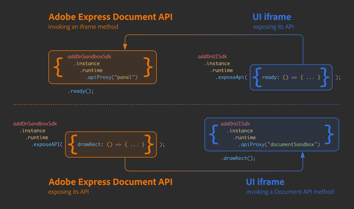Click the large blue right brace in documentSandbox box

coord(329,134)
